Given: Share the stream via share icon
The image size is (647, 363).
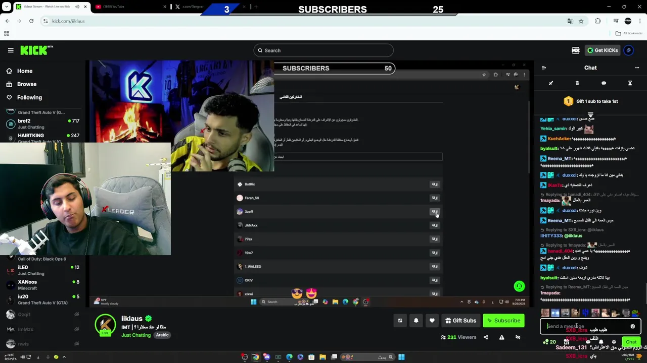Looking at the screenshot, I should (x=486, y=337).
